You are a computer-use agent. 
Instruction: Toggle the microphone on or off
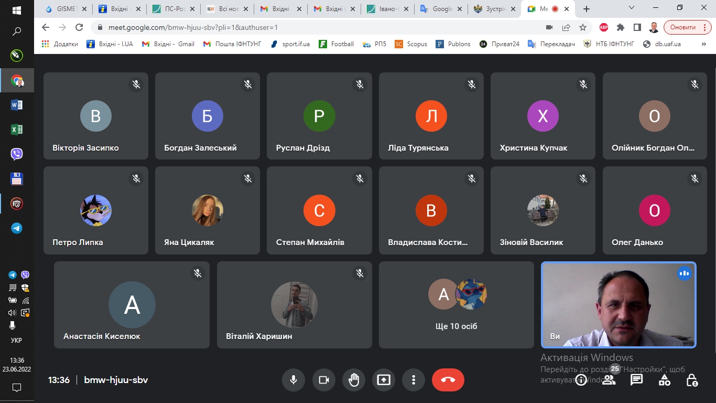(x=294, y=380)
